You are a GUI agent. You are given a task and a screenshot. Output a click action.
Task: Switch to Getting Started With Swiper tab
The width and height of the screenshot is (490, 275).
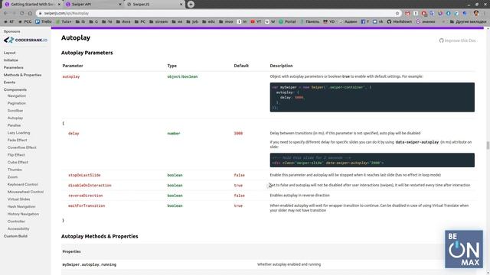(x=32, y=5)
